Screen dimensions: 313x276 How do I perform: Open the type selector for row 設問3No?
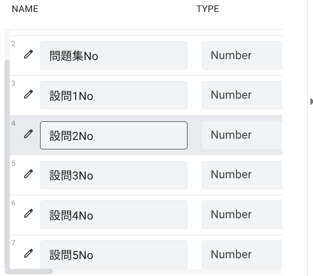tap(242, 175)
